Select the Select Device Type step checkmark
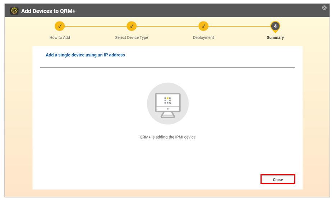The height and width of the screenshot is (200, 332). point(132,26)
